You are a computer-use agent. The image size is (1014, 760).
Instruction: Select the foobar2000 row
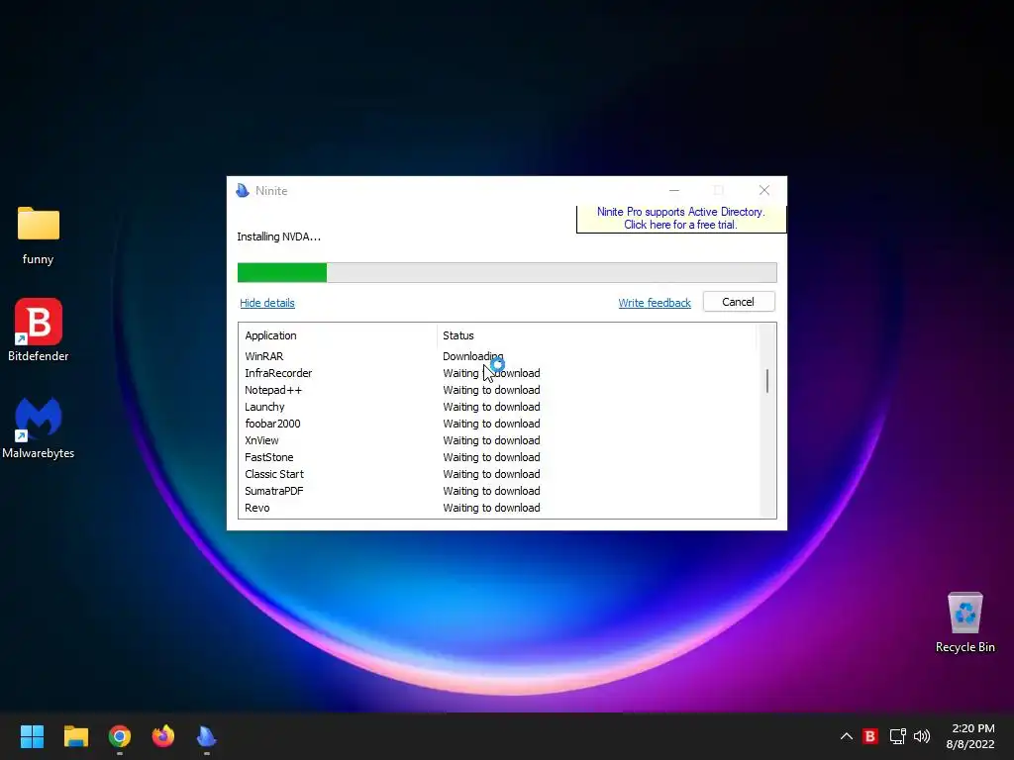coord(497,424)
